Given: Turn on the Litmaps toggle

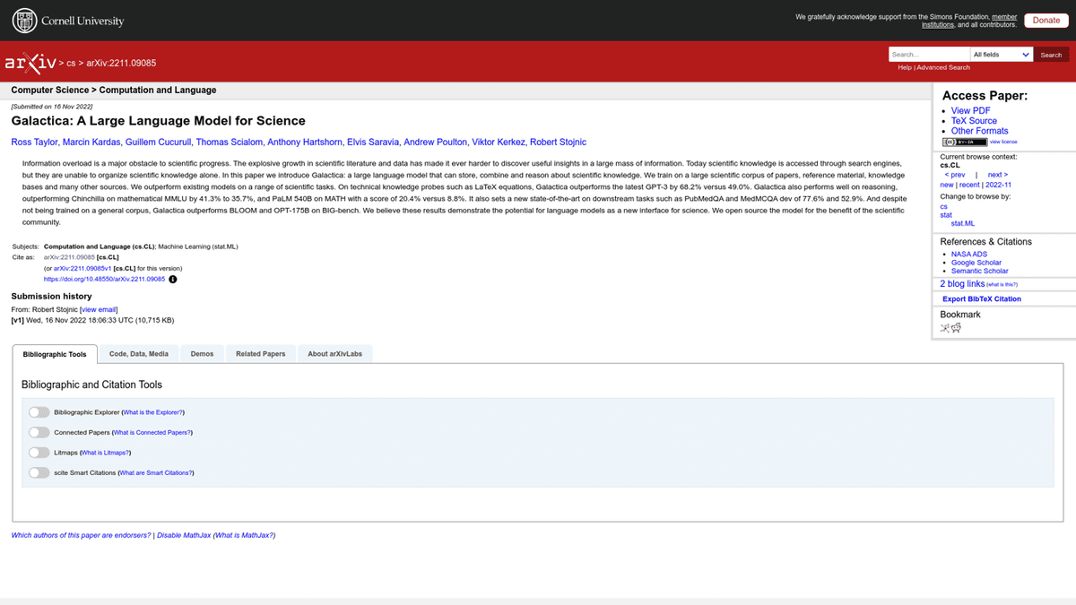Looking at the screenshot, I should pyautogui.click(x=39, y=453).
